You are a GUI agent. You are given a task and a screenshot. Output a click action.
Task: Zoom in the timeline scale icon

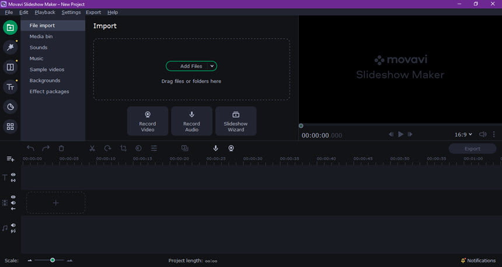(69, 261)
